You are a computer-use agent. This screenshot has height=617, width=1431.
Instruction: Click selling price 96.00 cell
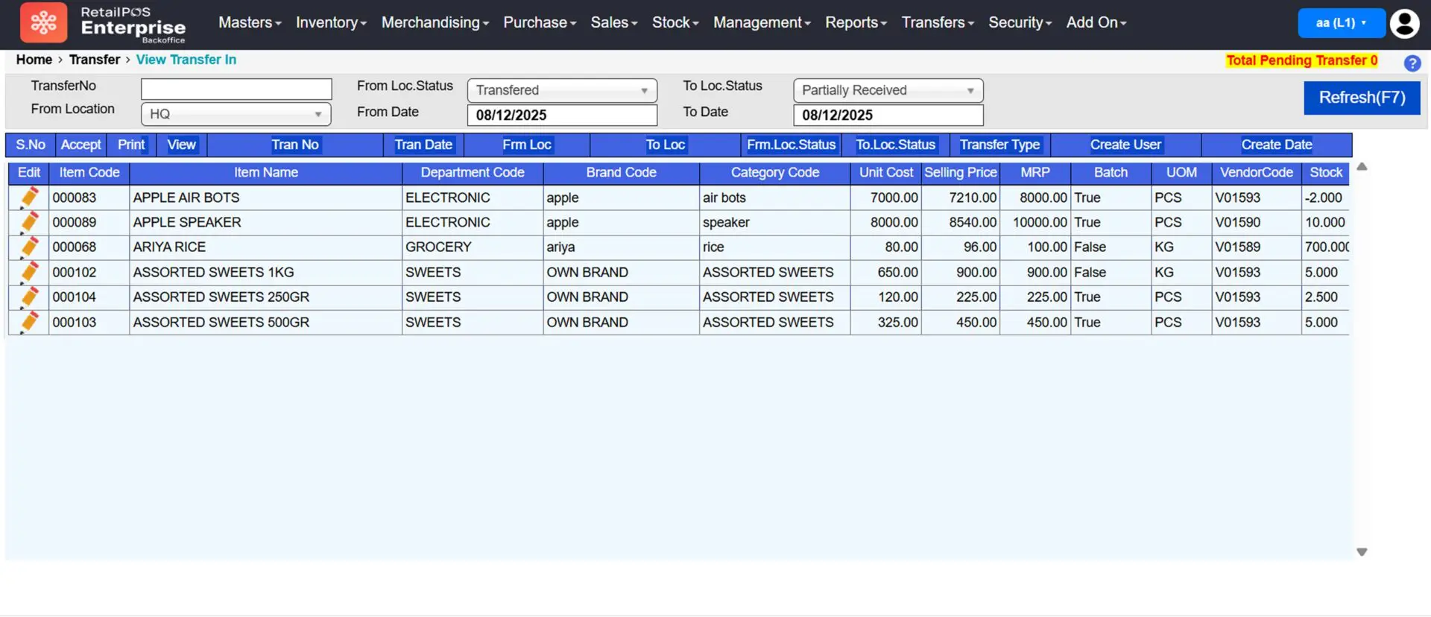961,247
